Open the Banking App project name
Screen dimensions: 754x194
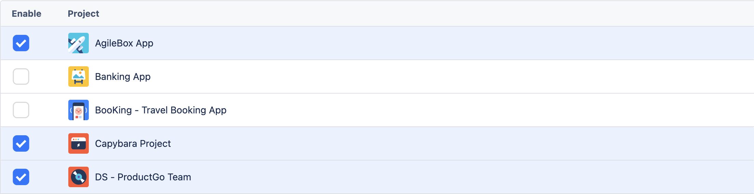(x=123, y=77)
